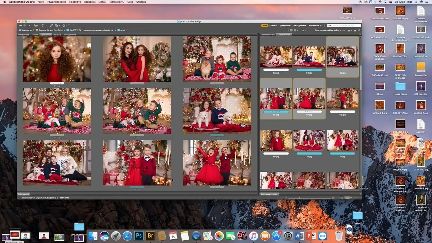Screen dimensions: 432x243
Task: Open the ВИДЕОУРОК folder breadcrumb
Action: [89, 30]
